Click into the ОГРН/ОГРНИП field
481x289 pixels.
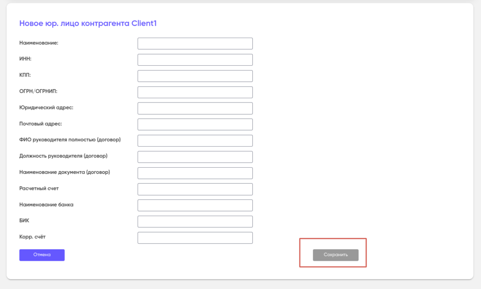(195, 92)
